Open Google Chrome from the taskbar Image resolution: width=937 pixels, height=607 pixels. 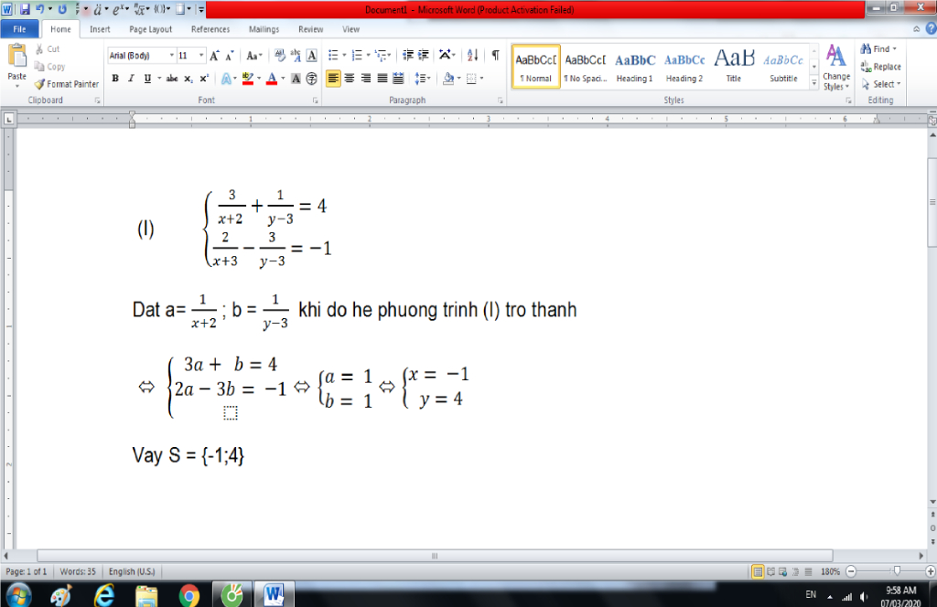click(188, 595)
